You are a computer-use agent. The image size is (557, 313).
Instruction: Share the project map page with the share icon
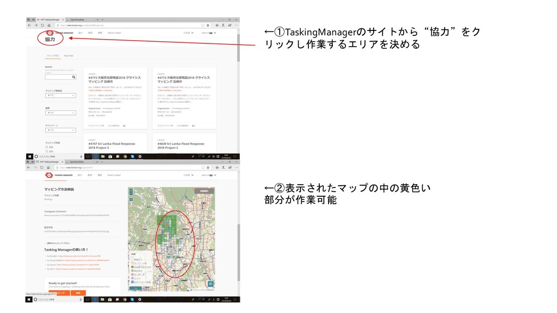pyautogui.click(x=230, y=167)
